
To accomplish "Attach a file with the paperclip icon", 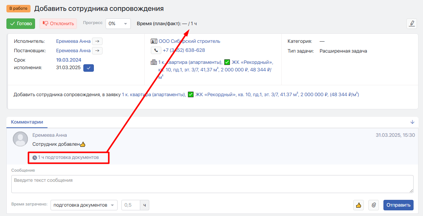I will coord(373,205).
